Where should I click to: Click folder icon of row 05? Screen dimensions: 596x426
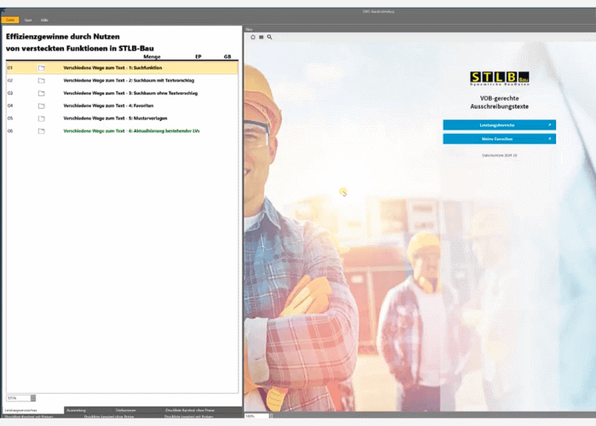pyautogui.click(x=41, y=118)
